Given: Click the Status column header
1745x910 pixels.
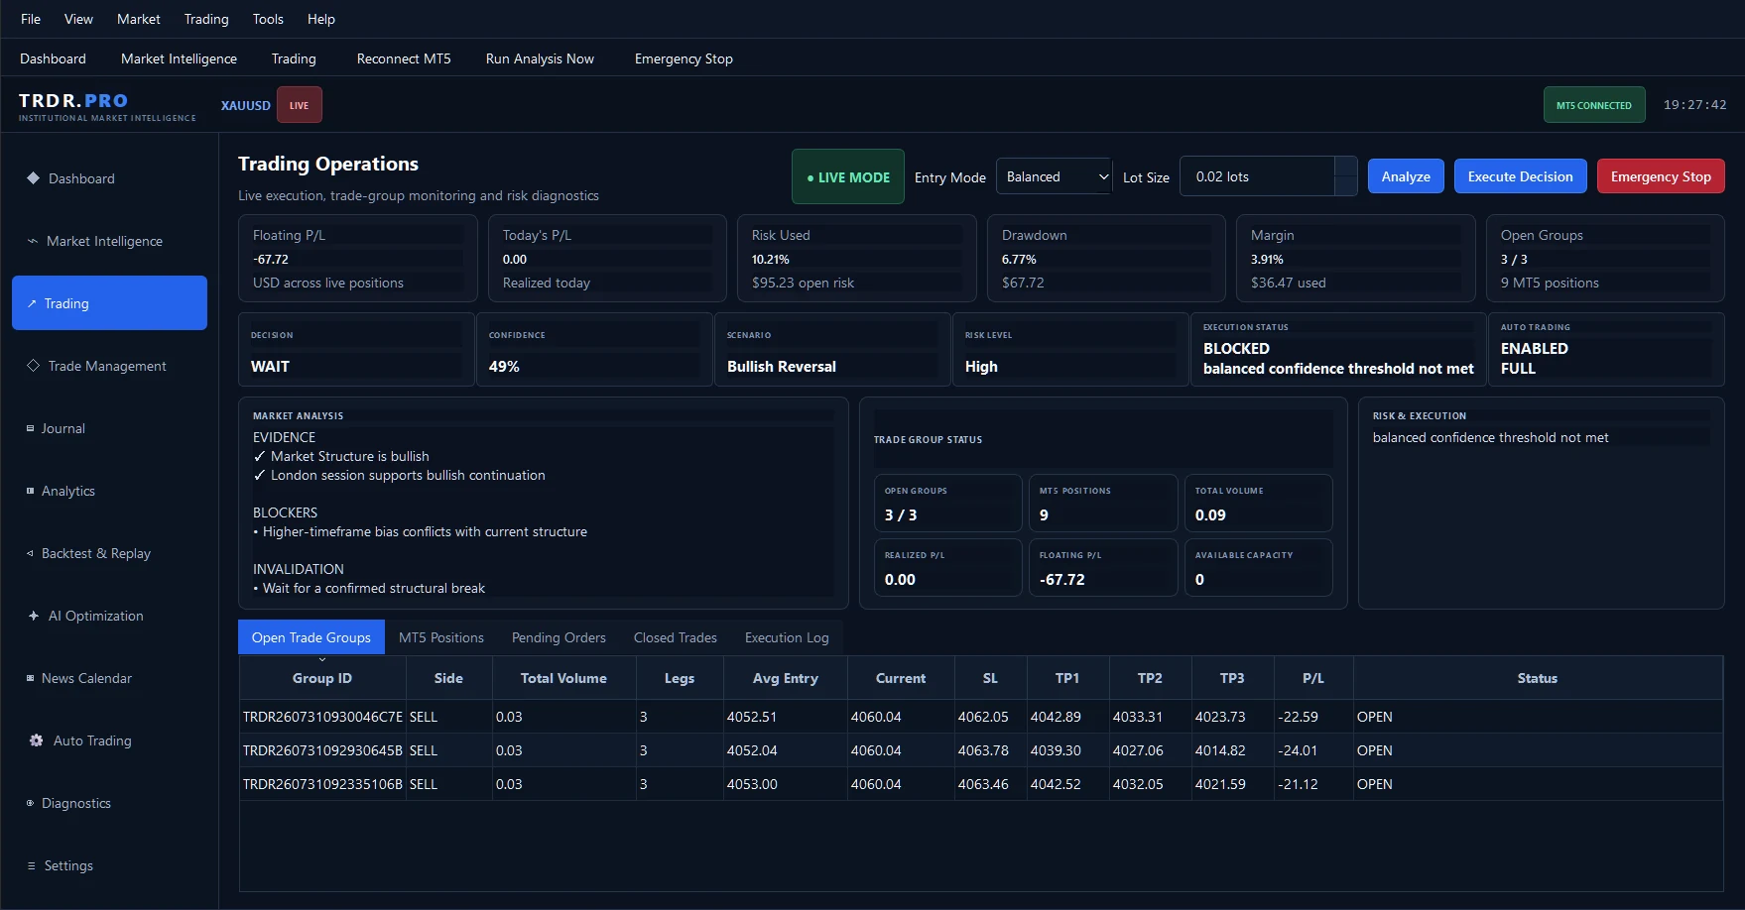Looking at the screenshot, I should [x=1537, y=678].
